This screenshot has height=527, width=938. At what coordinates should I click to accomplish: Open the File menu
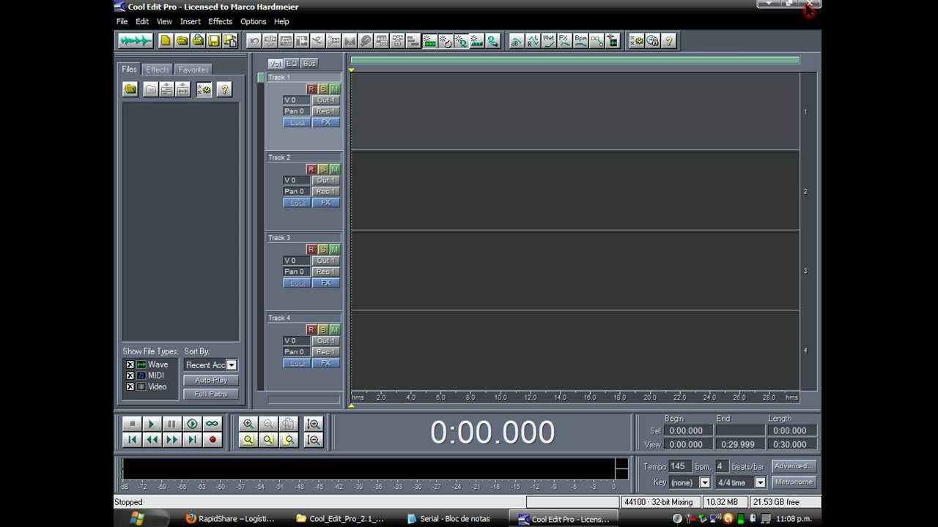tap(122, 22)
